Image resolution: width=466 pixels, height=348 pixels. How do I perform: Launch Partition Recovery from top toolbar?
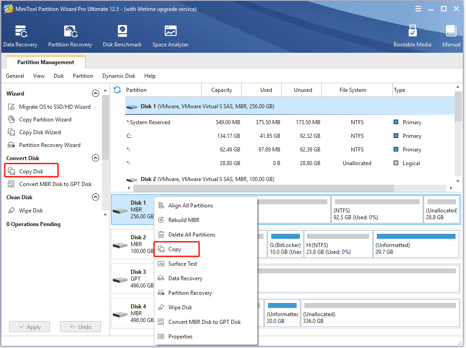70,36
